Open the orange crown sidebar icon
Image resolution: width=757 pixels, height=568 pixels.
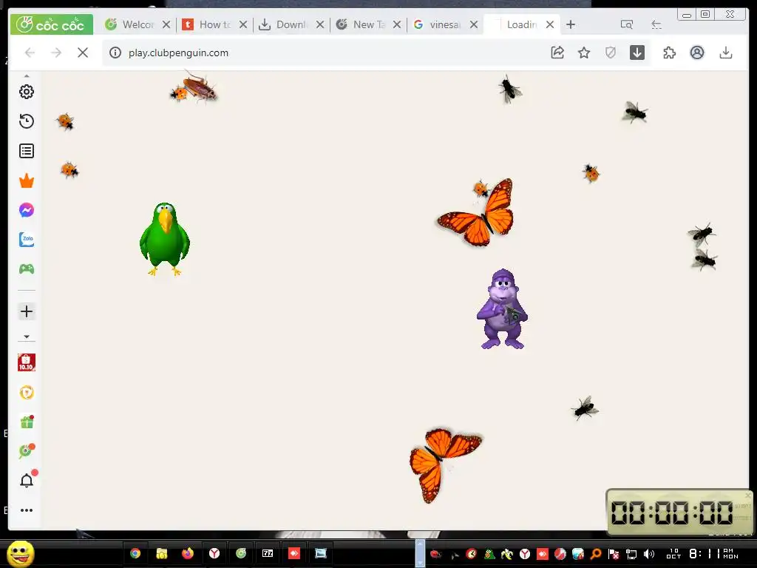coord(27,180)
